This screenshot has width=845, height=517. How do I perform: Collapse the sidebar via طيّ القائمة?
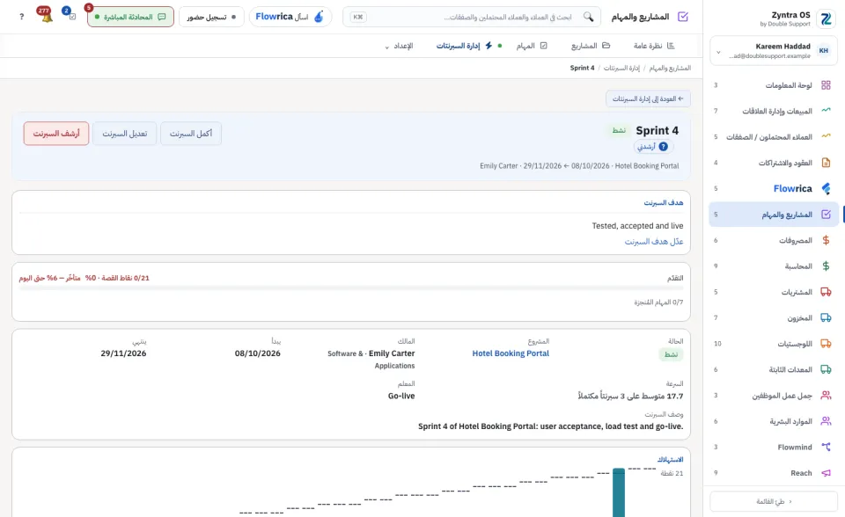[774, 501]
